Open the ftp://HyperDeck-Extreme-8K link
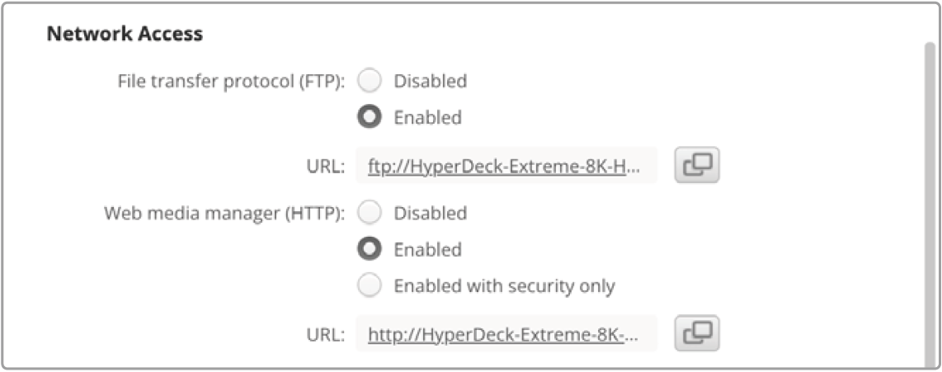This screenshot has height=372, width=942. click(506, 167)
